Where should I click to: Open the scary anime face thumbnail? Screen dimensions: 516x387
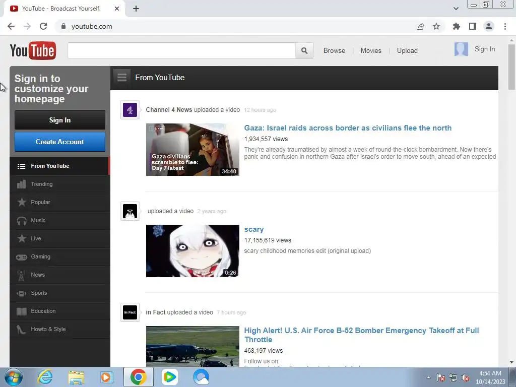pyautogui.click(x=192, y=251)
